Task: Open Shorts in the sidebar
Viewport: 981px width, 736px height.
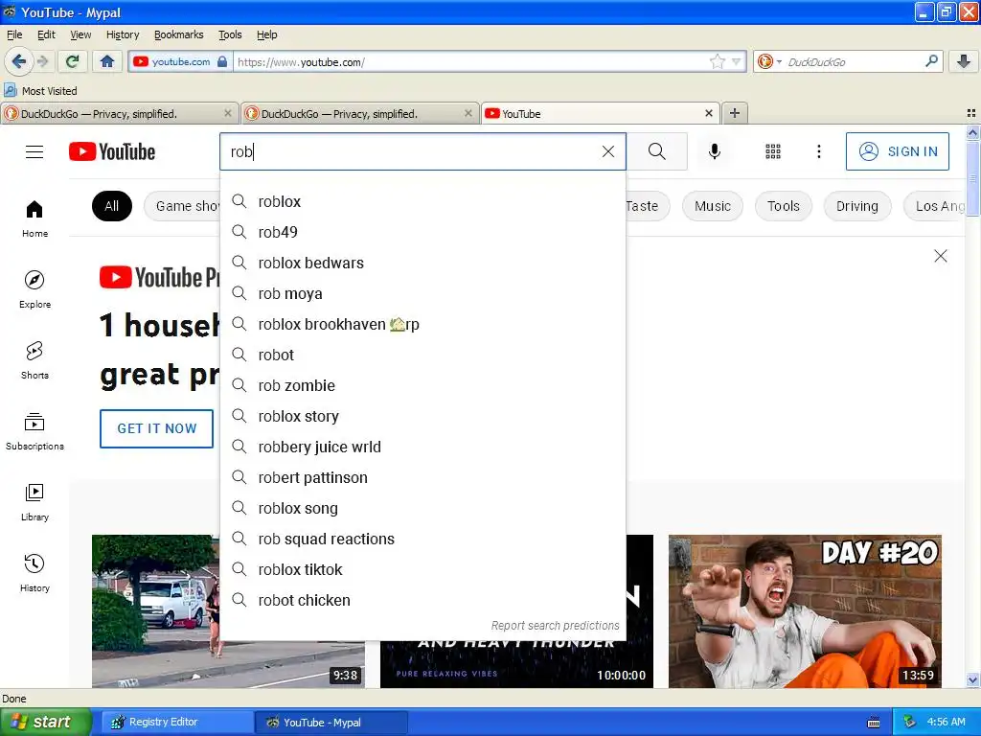Action: (x=35, y=360)
